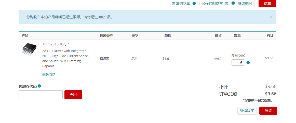Click the 2A LED Driver product description
The width and height of the screenshot is (296, 123).
[x=65, y=59]
